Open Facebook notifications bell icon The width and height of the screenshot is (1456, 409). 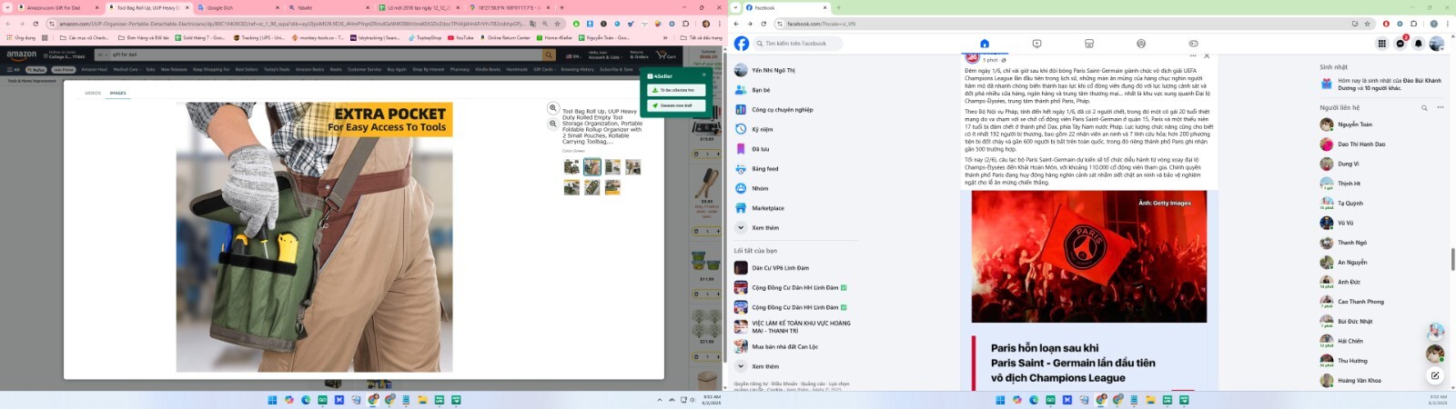1418,44
